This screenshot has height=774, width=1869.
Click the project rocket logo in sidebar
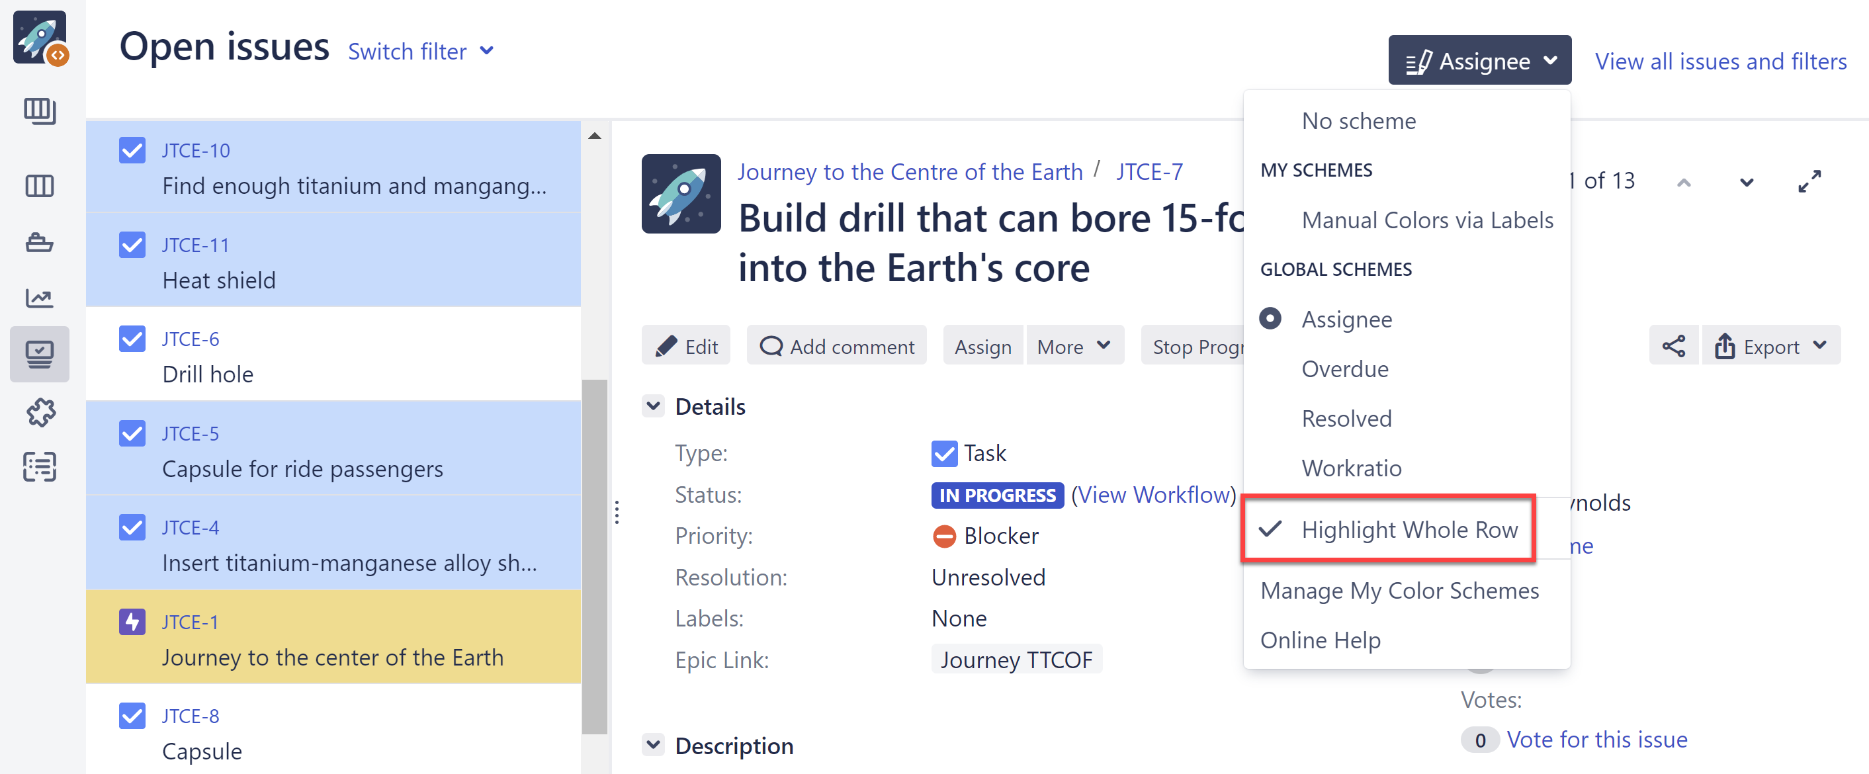[40, 37]
